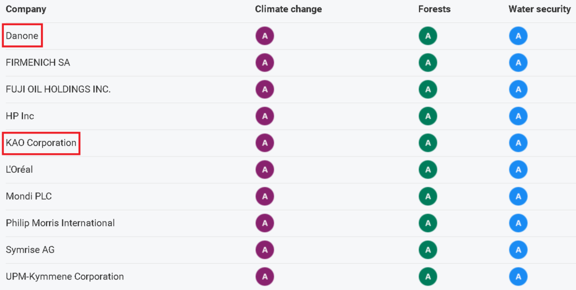576x290 pixels.
Task: Open the Danone company entry
Action: click(x=22, y=36)
